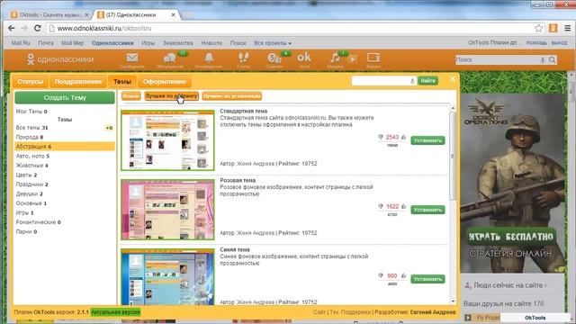
Task: Filter by Лучшие по установкам
Action: [x=232, y=96]
